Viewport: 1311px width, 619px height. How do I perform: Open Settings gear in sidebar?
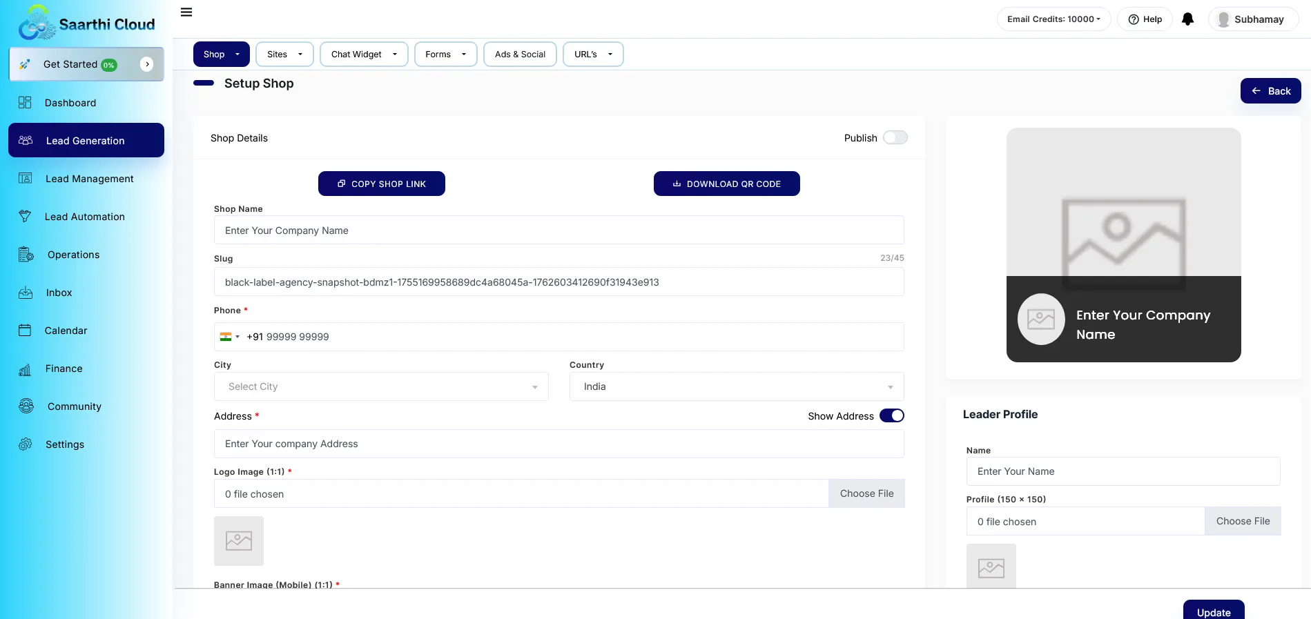tap(26, 444)
